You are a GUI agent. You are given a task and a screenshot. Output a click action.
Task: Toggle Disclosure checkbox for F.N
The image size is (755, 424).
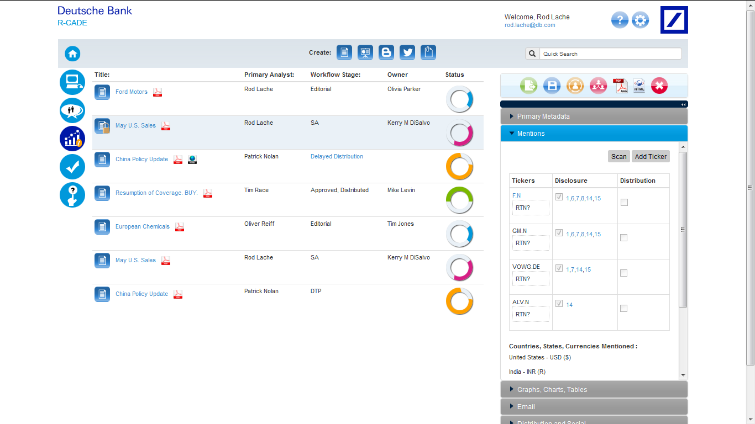559,197
